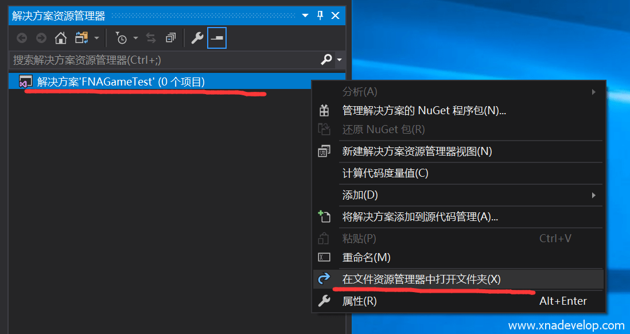630x334 pixels.
Task: Toggle the Preview Selected Items button
Action: click(216, 38)
